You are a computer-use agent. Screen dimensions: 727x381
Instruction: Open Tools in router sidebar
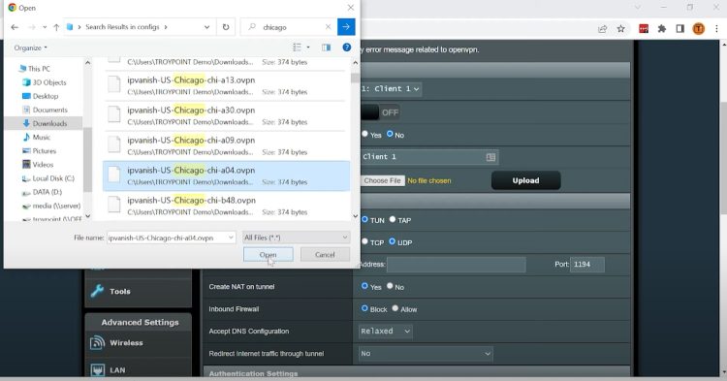coord(139,291)
